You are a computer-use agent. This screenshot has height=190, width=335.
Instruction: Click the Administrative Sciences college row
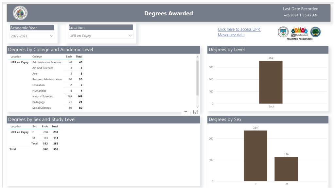point(46,62)
